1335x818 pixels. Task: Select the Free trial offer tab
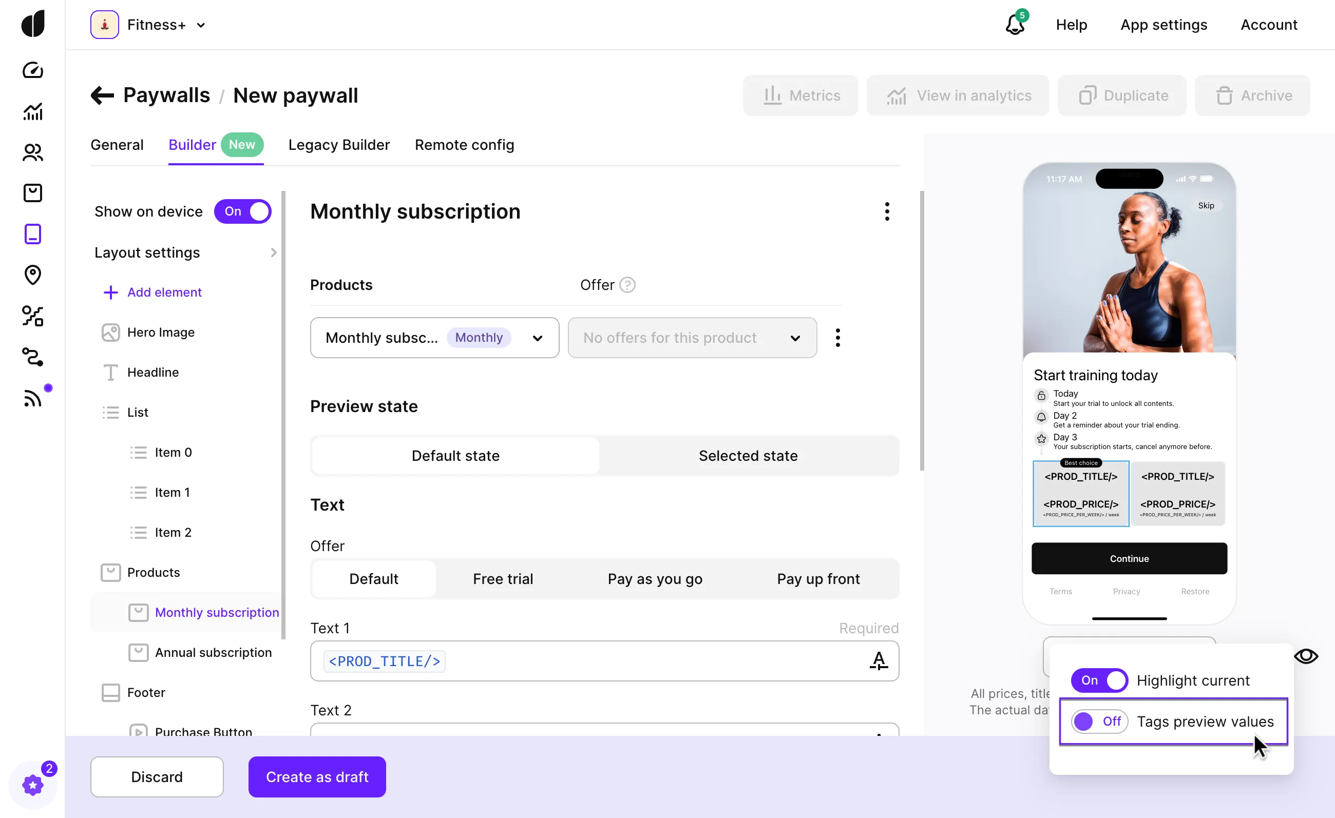point(502,579)
